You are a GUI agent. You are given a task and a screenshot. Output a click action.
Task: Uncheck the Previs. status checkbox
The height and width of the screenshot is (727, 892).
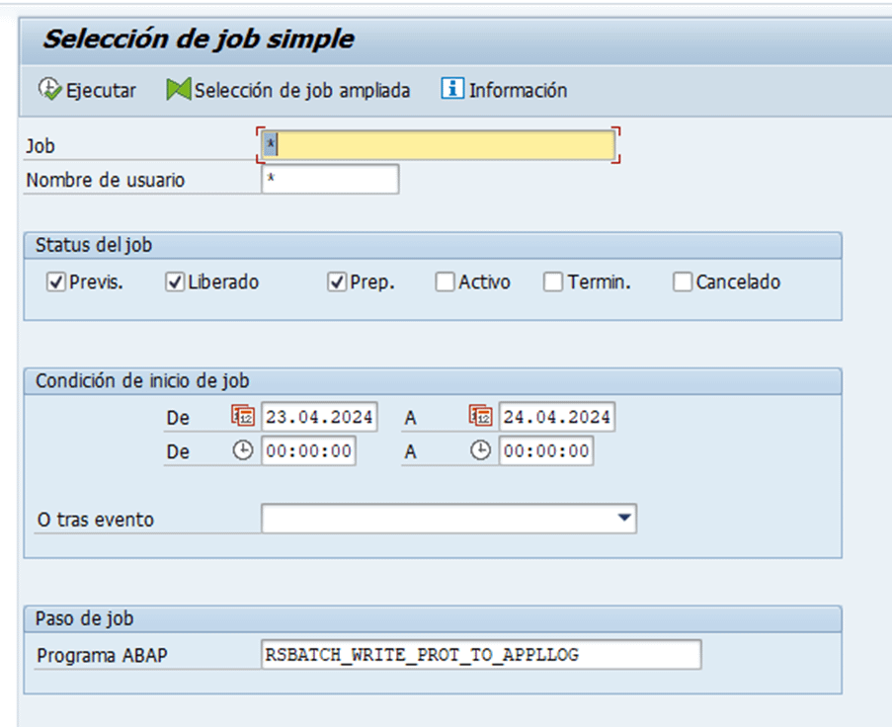[x=56, y=283]
